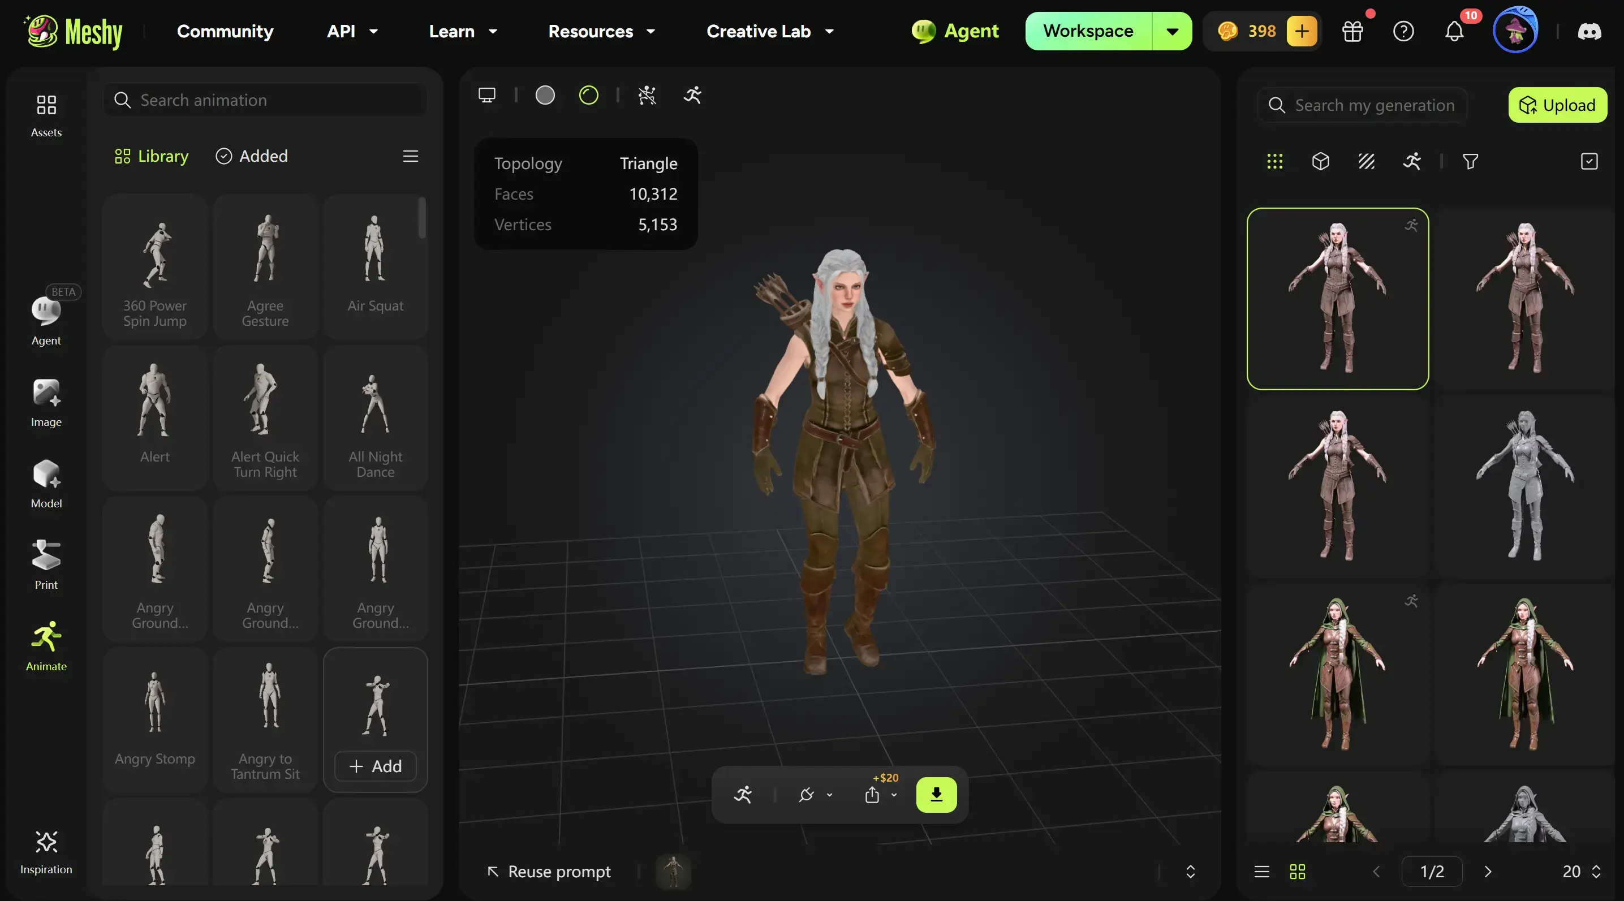This screenshot has height=901, width=1624.
Task: Open the Model sidebar tool
Action: pos(46,484)
